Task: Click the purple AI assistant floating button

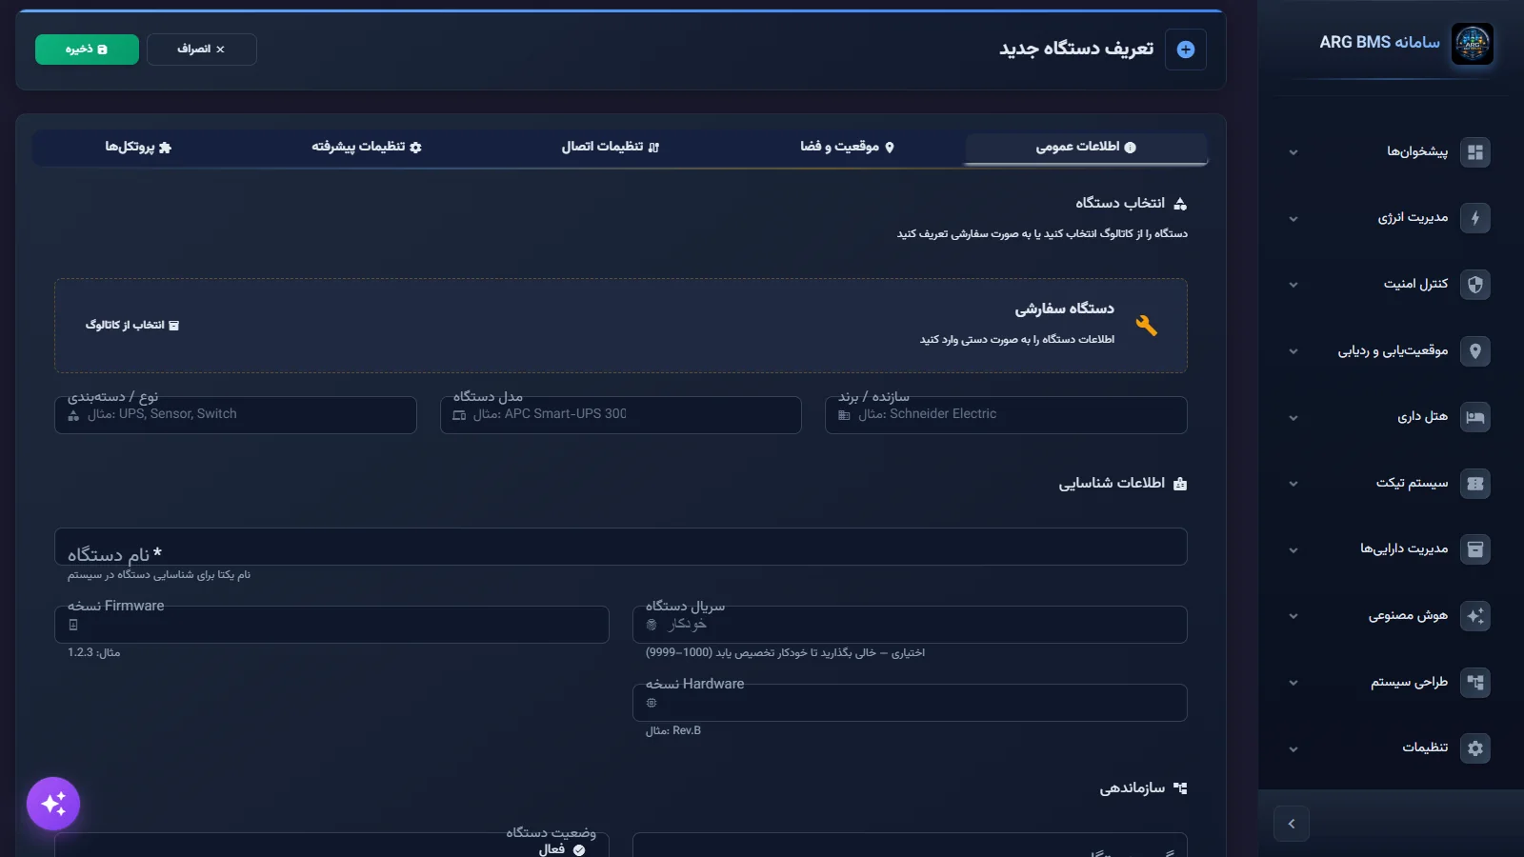Action: [53, 804]
